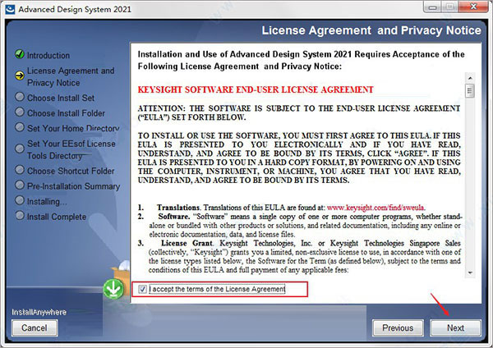Image resolution: width=493 pixels, height=348 pixels.
Task: Select the Choose Shortcut Folder step text
Action: tap(71, 172)
